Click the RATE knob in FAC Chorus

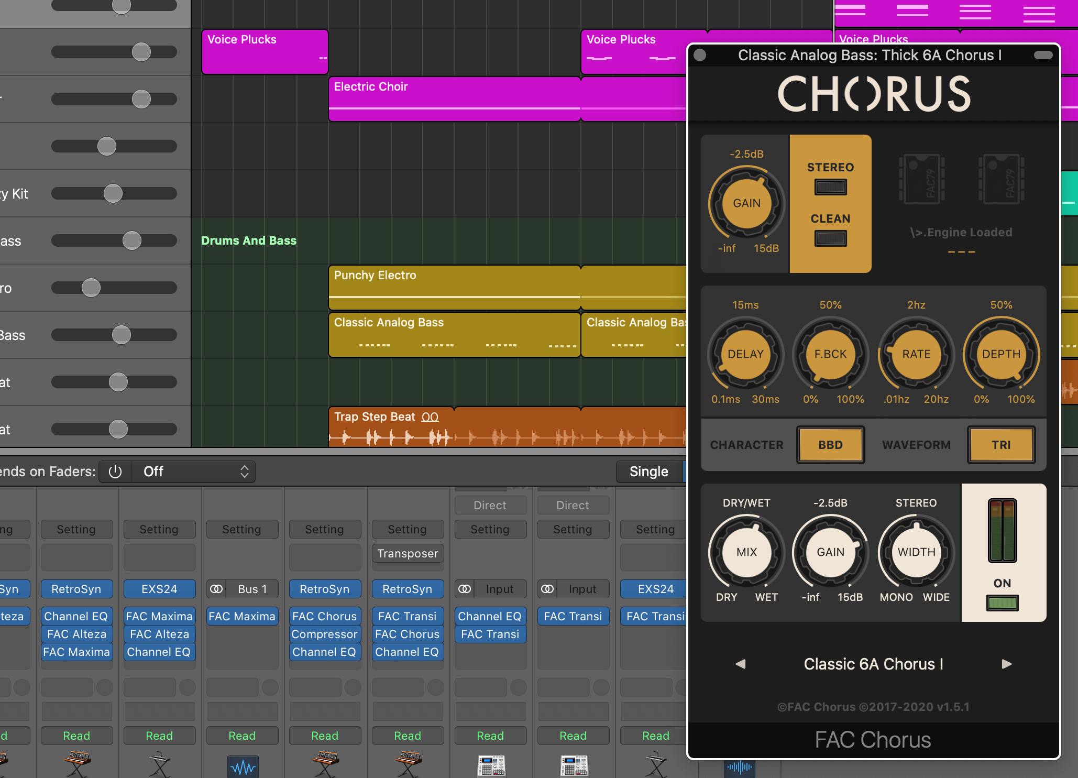pos(916,354)
